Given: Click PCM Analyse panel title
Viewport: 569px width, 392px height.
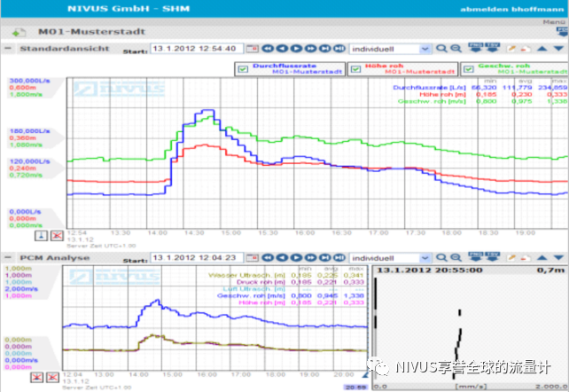Looking at the screenshot, I should pyautogui.click(x=54, y=258).
